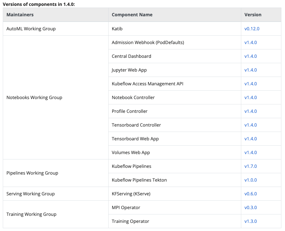Open v1.4.0 link for Volumes Web App
Viewport: 285px width, 231px height.
(250, 153)
